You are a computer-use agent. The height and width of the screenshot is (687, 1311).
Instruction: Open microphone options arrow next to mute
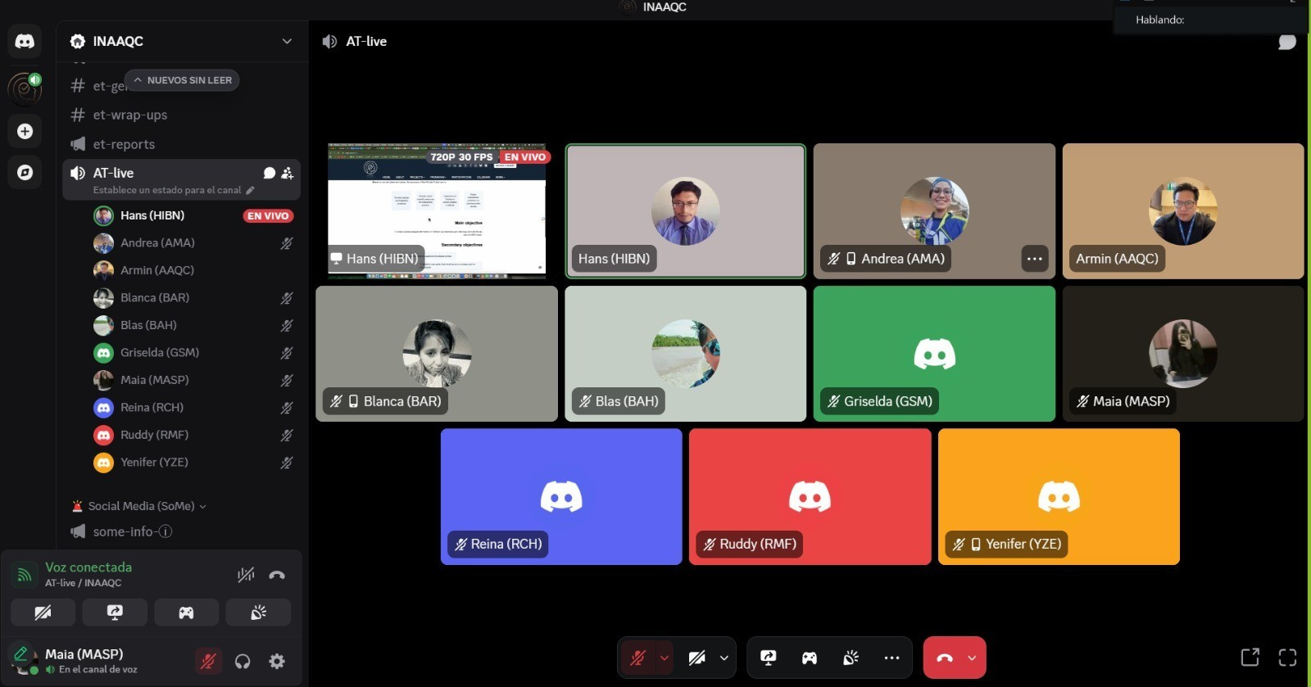tap(665, 658)
